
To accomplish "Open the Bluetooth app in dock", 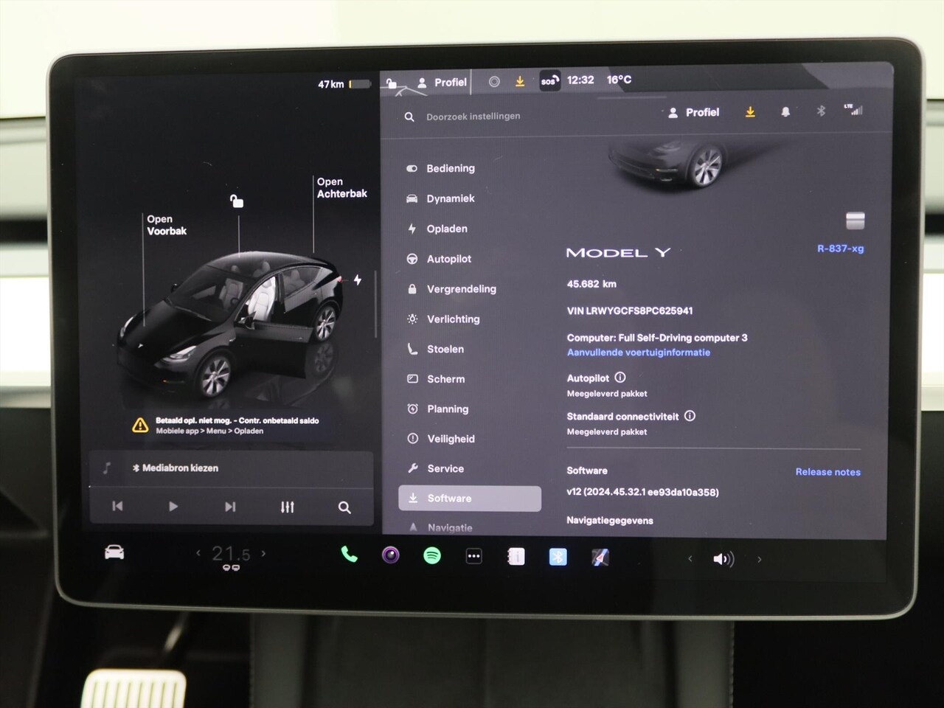I will tap(558, 557).
